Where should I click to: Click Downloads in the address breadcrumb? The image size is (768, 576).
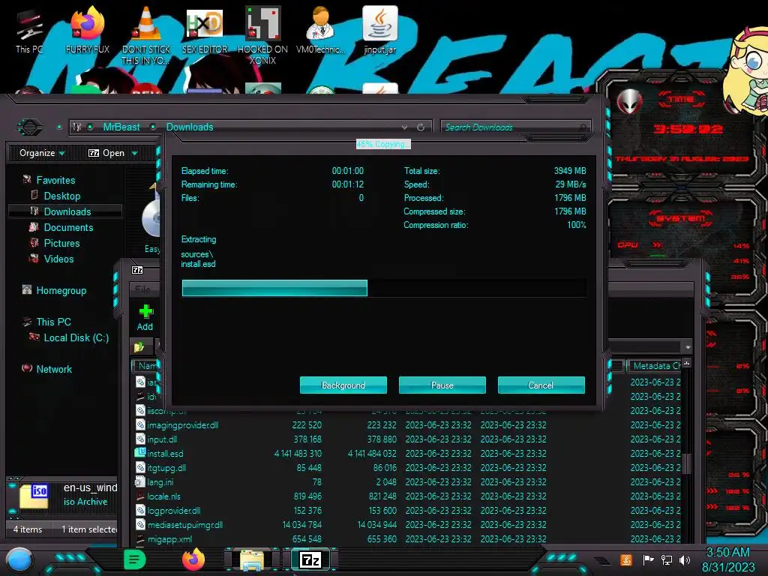pyautogui.click(x=190, y=127)
